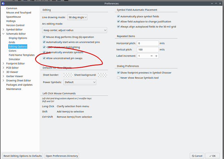The width and height of the screenshot is (224, 159).
Task: Click Reset Editing Options to Defaults
Action: [22, 156]
